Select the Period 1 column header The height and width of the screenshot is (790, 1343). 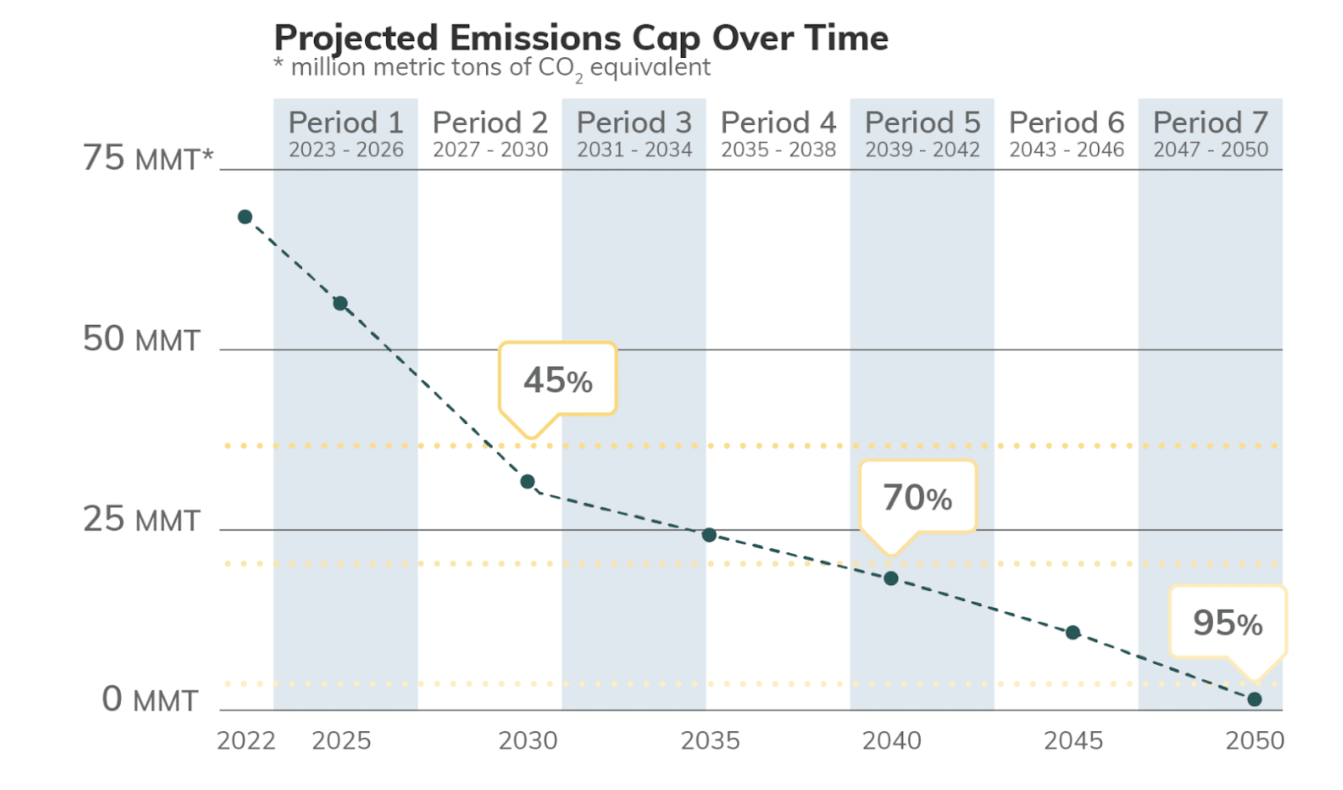tap(346, 134)
